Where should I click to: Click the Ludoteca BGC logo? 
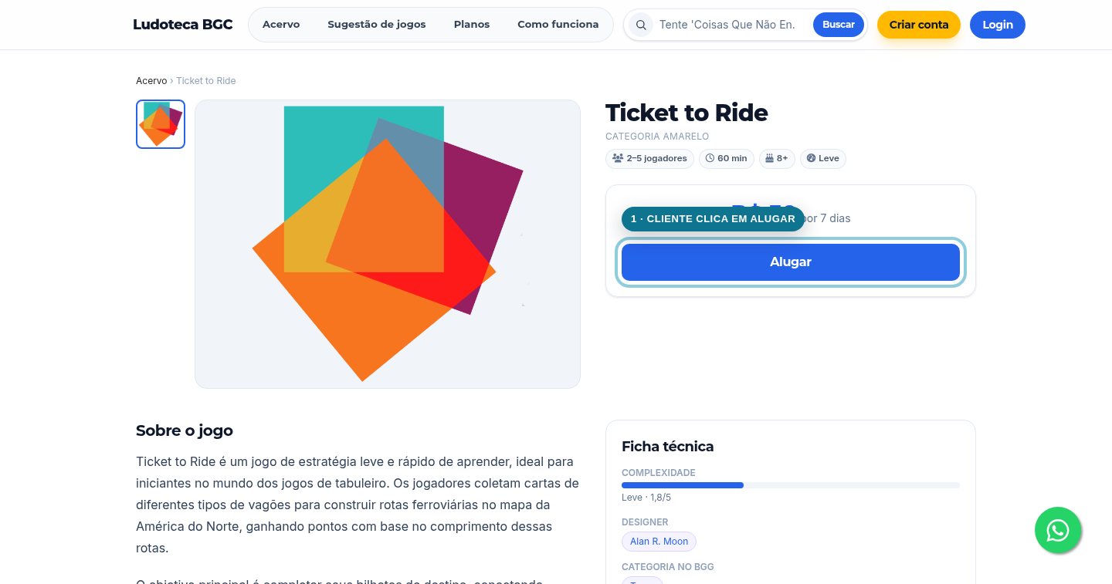(x=183, y=25)
